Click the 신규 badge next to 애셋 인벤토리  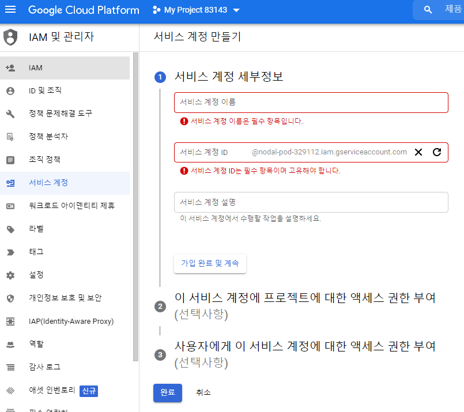pyautogui.click(x=89, y=391)
